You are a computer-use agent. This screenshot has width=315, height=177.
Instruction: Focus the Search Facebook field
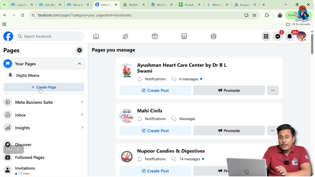[50, 36]
